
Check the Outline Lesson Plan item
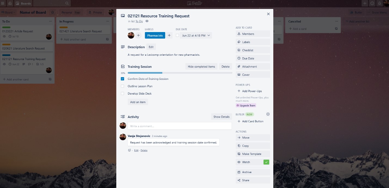coord(122,86)
